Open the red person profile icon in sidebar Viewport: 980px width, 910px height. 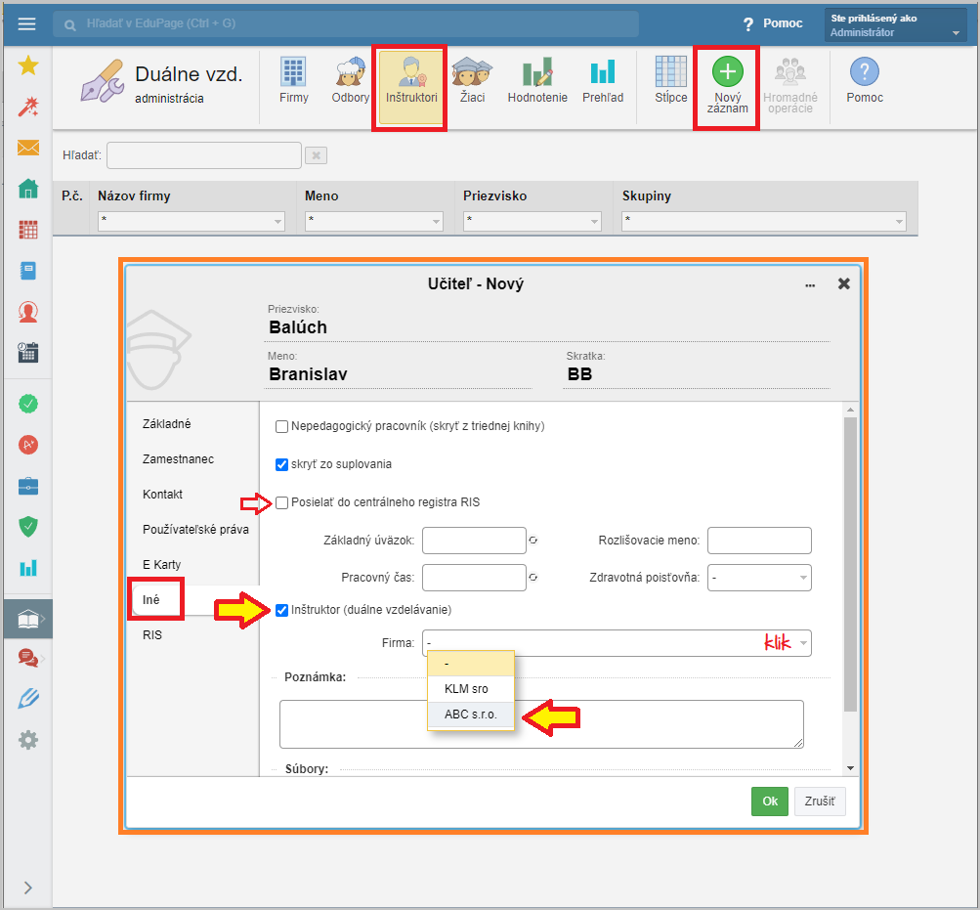click(x=28, y=312)
